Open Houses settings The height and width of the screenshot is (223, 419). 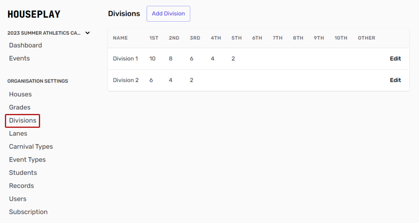[20, 94]
